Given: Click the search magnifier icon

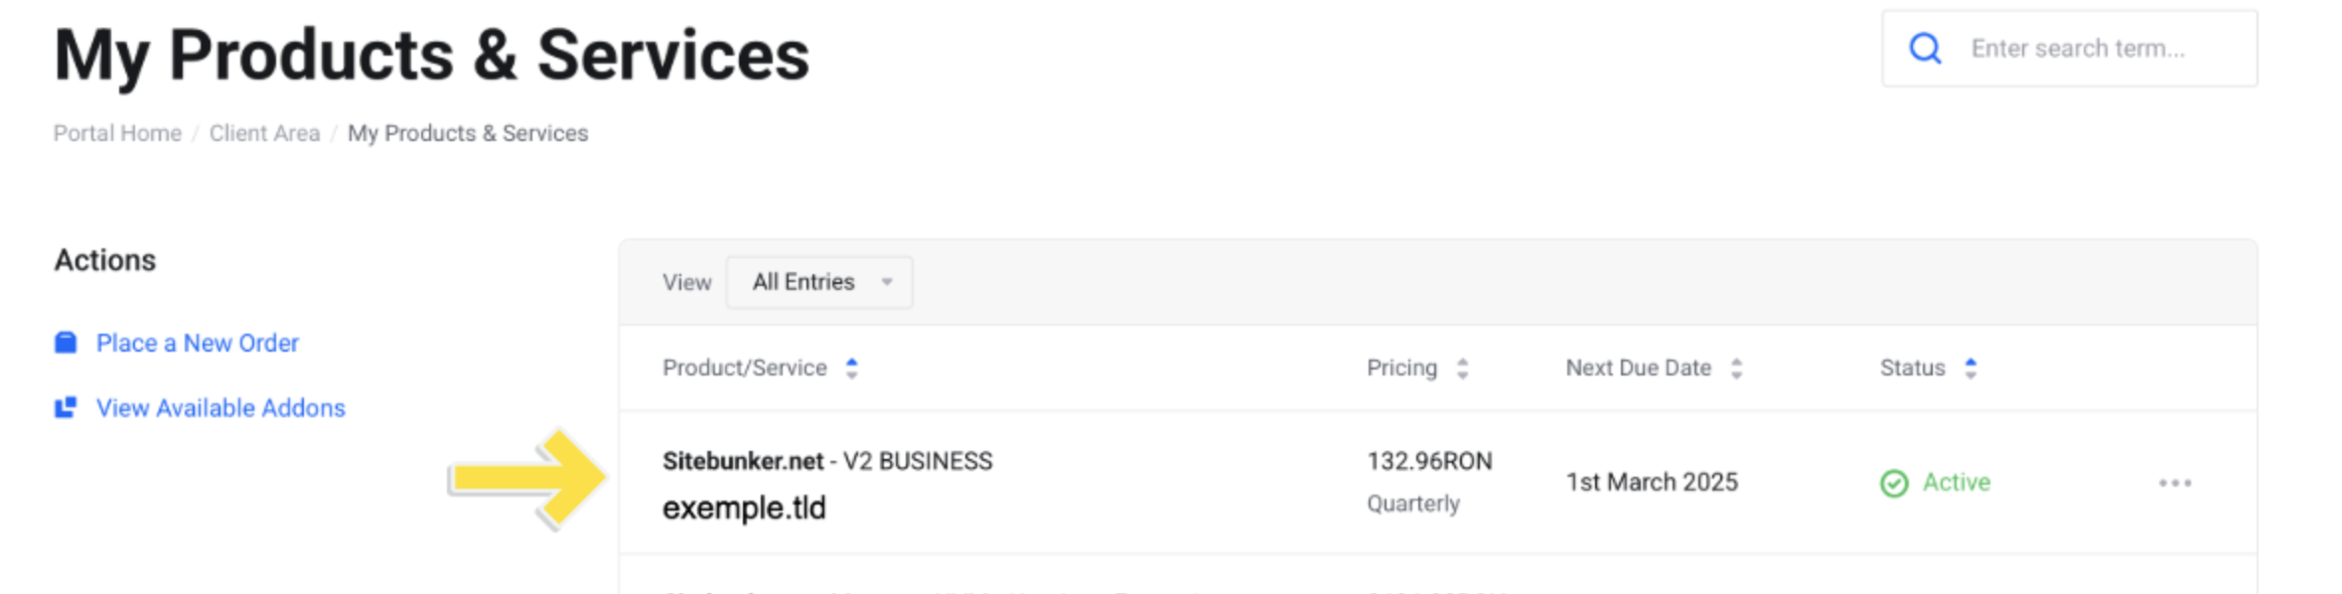Looking at the screenshot, I should pyautogui.click(x=1925, y=49).
